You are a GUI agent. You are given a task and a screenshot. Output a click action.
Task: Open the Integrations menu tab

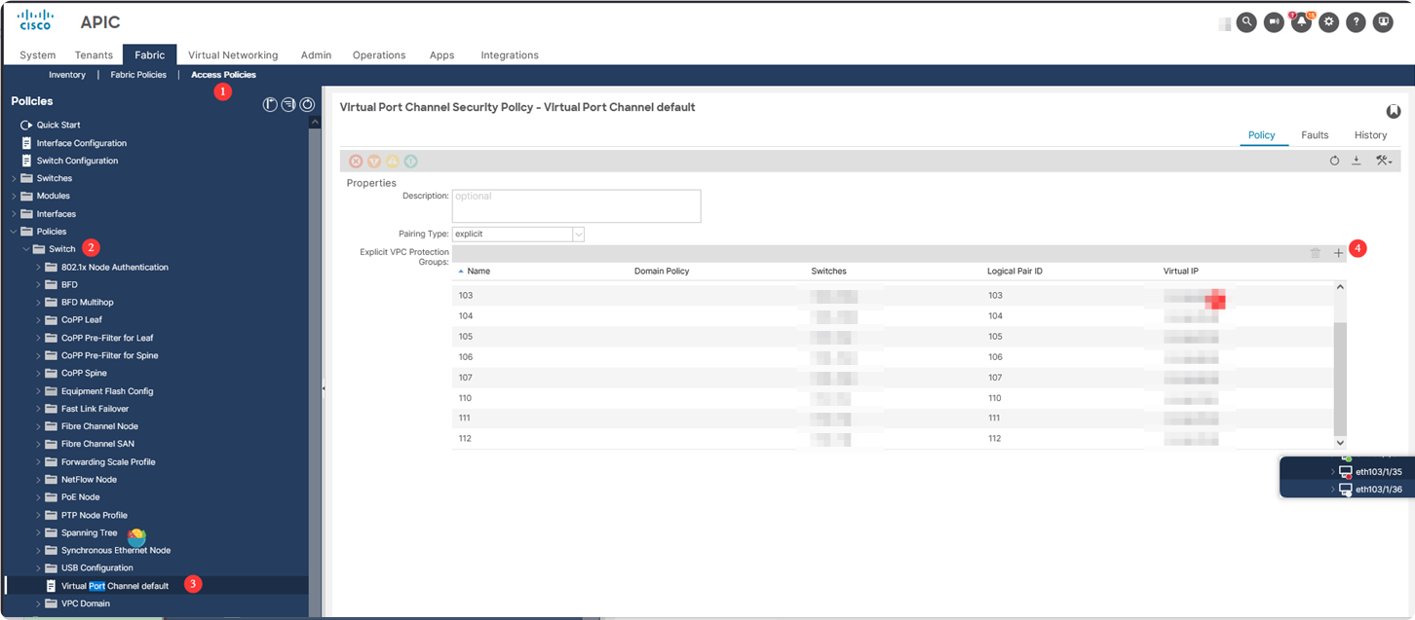tap(510, 55)
